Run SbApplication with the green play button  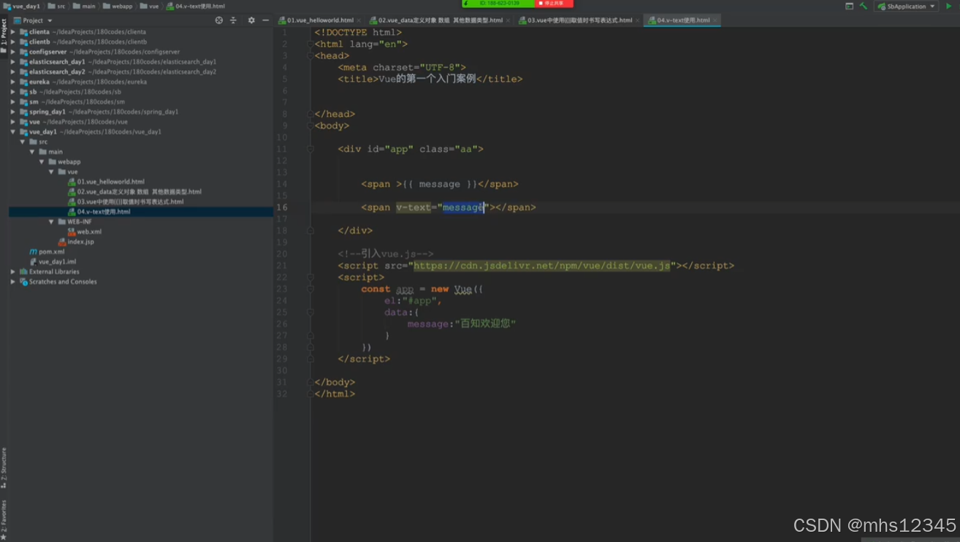tap(949, 6)
